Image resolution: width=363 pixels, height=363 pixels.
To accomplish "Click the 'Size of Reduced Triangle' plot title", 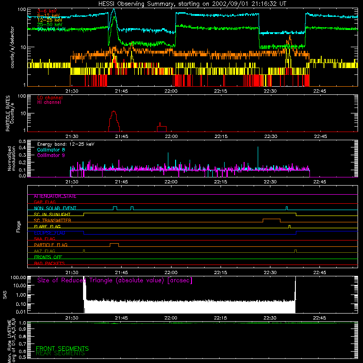I will pos(115,280).
